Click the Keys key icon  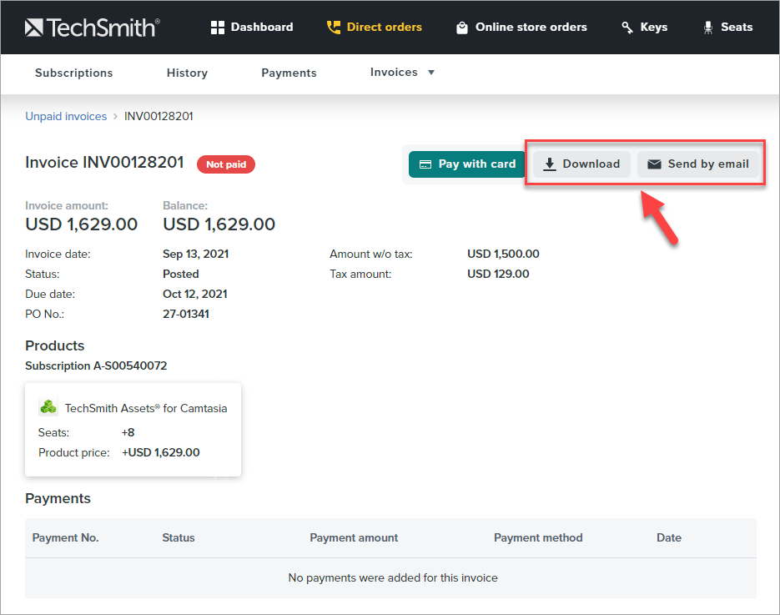(x=627, y=28)
